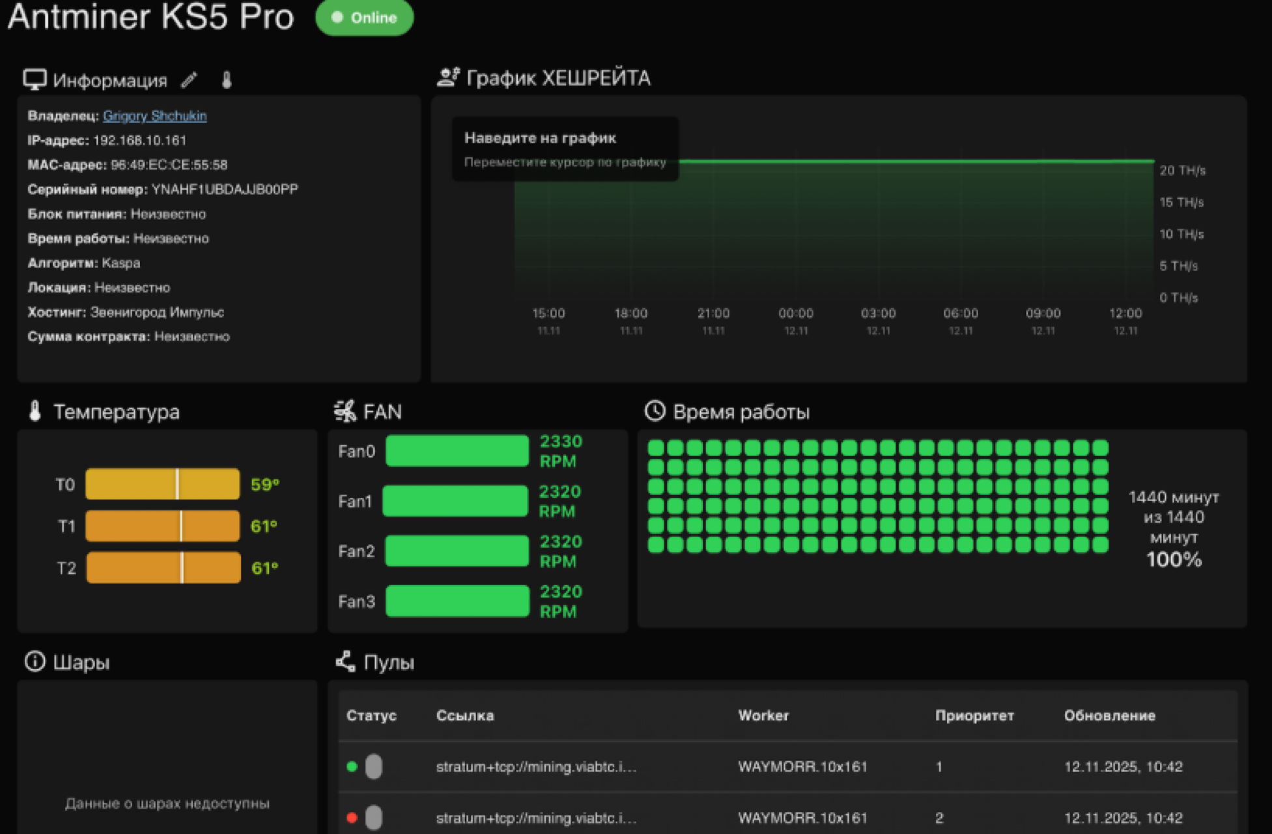Open owner link Grigory Shchukin
Viewport: 1272px width, 834px height.
(154, 116)
